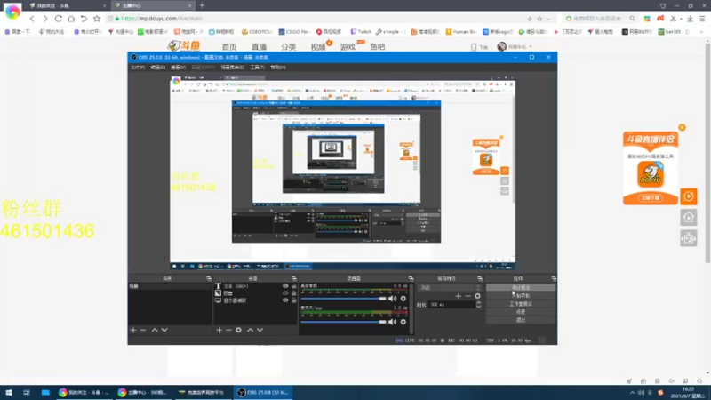711x400 pixels.
Task: Mute the 桌面音频 desktop audio speaker icon
Action: [392, 299]
